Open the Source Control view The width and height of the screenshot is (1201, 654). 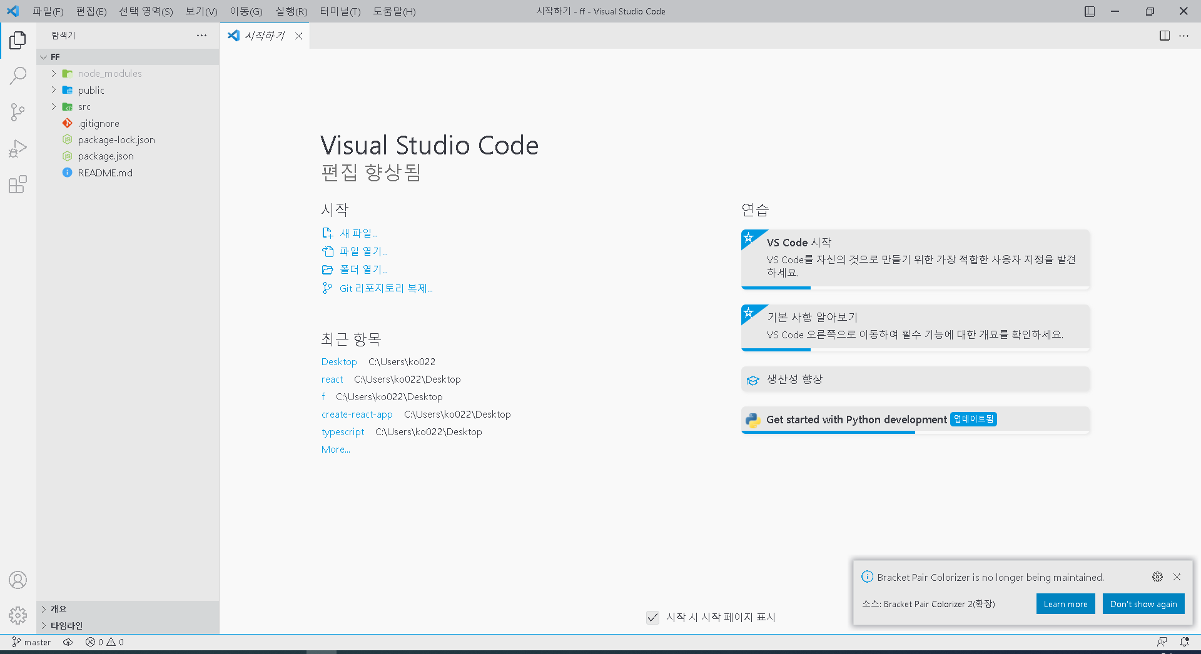coord(18,113)
